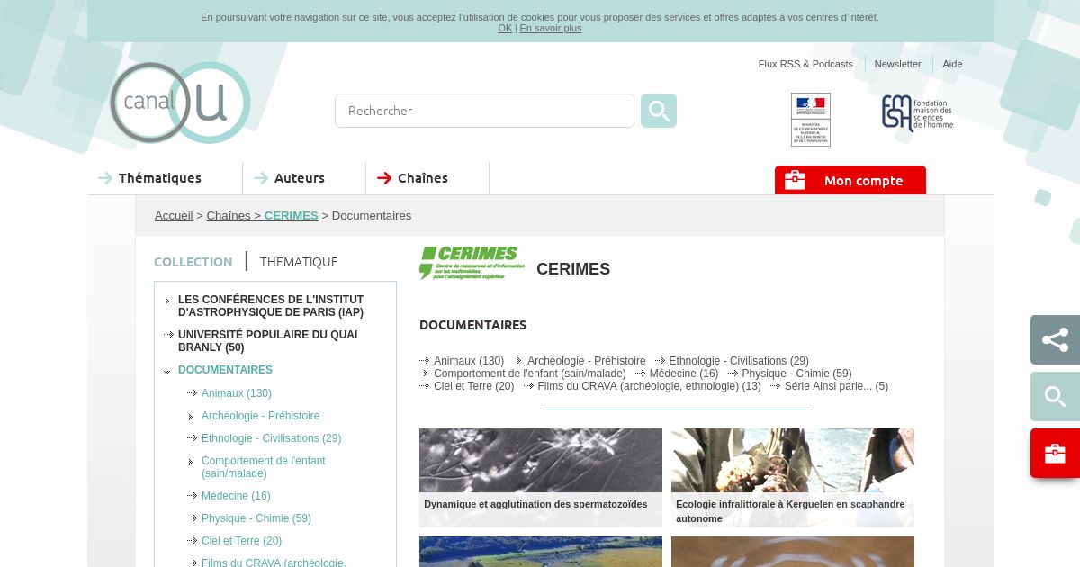Image resolution: width=1080 pixels, height=567 pixels.
Task: Click the arrow icon beside Auteurs
Action: click(261, 178)
